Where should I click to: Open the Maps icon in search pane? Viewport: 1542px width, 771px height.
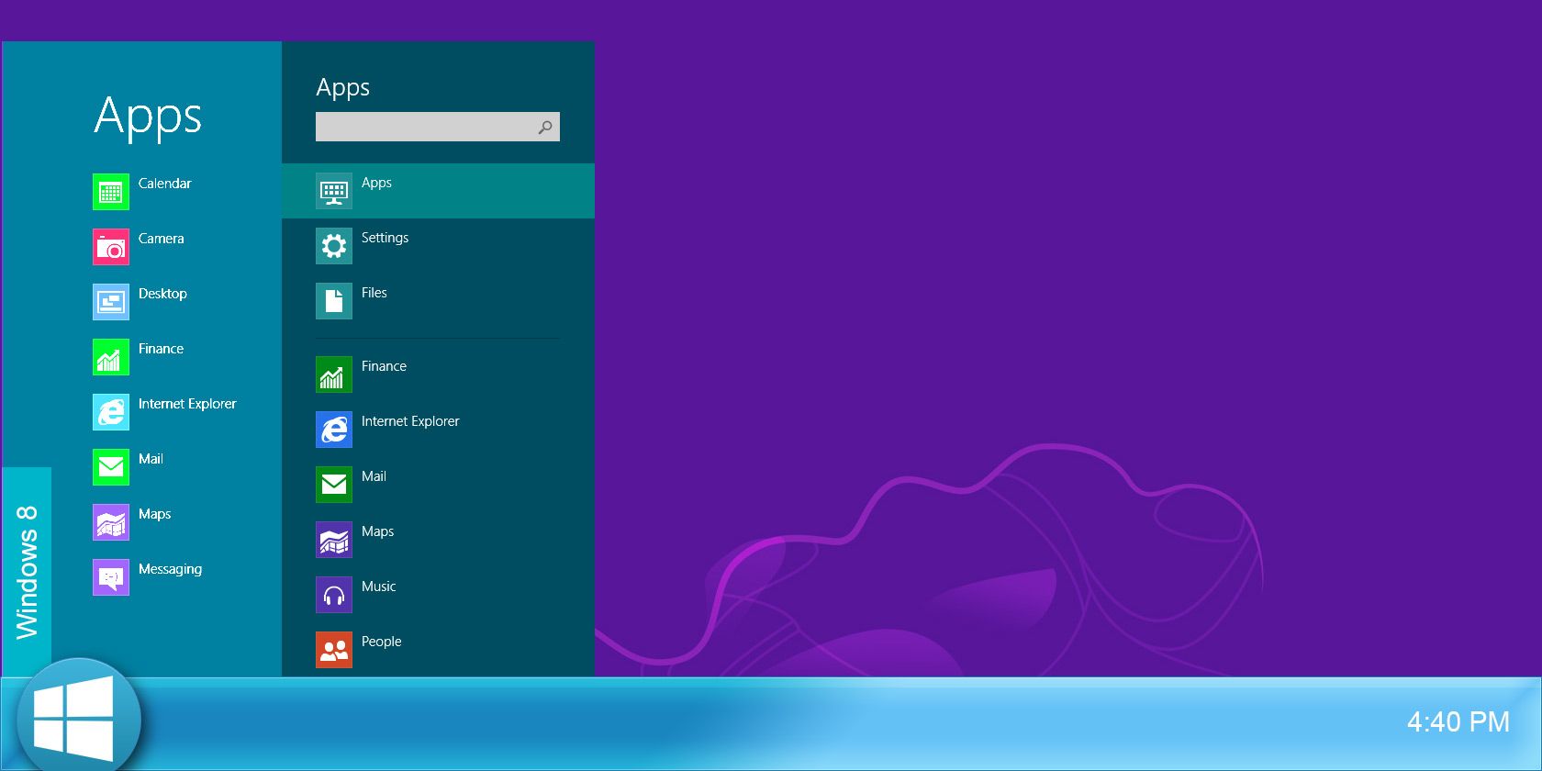[x=334, y=540]
